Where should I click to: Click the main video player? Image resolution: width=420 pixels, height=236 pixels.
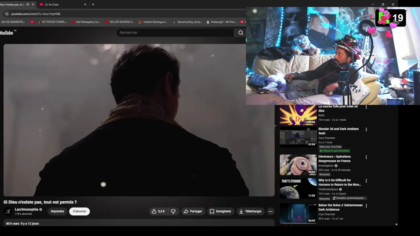point(139,120)
